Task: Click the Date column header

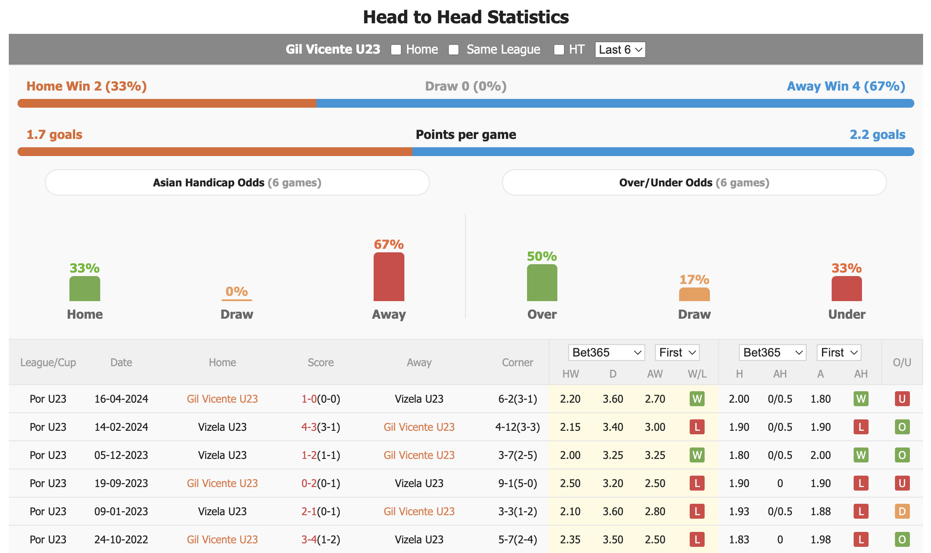Action: click(121, 362)
